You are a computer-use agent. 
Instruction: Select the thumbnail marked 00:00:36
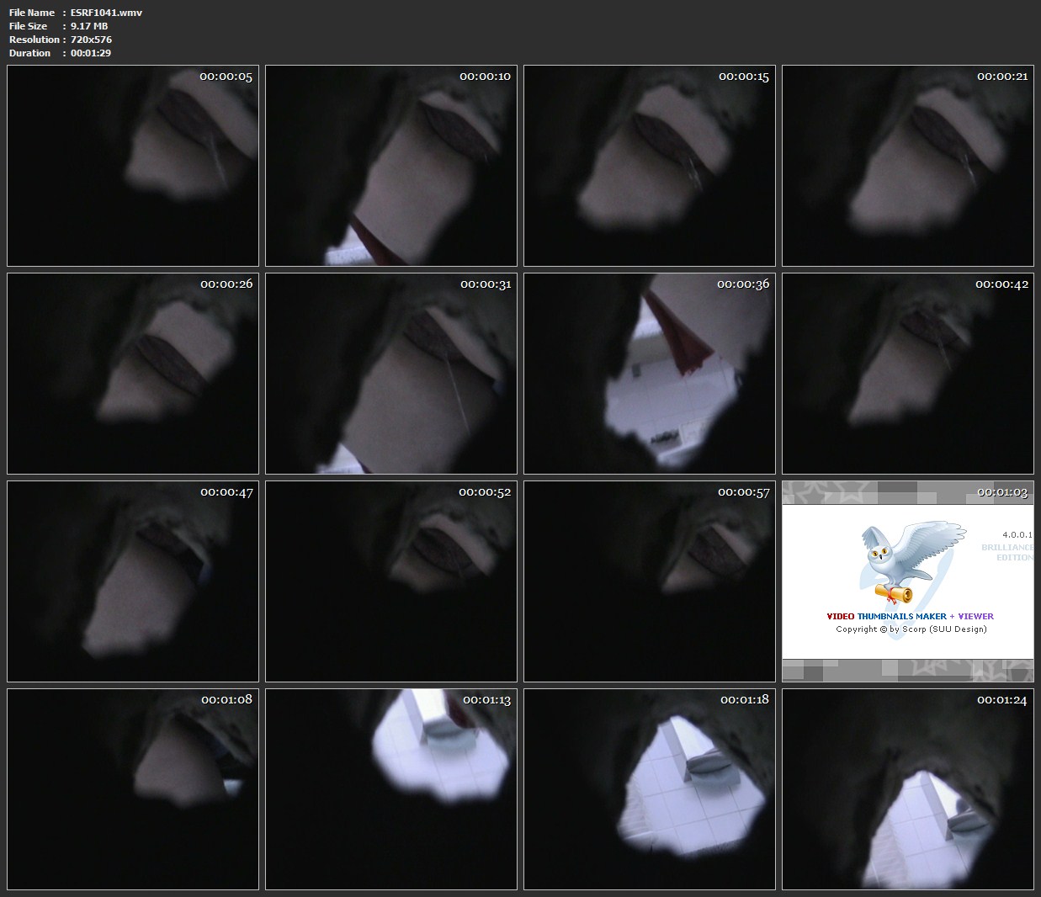click(650, 374)
